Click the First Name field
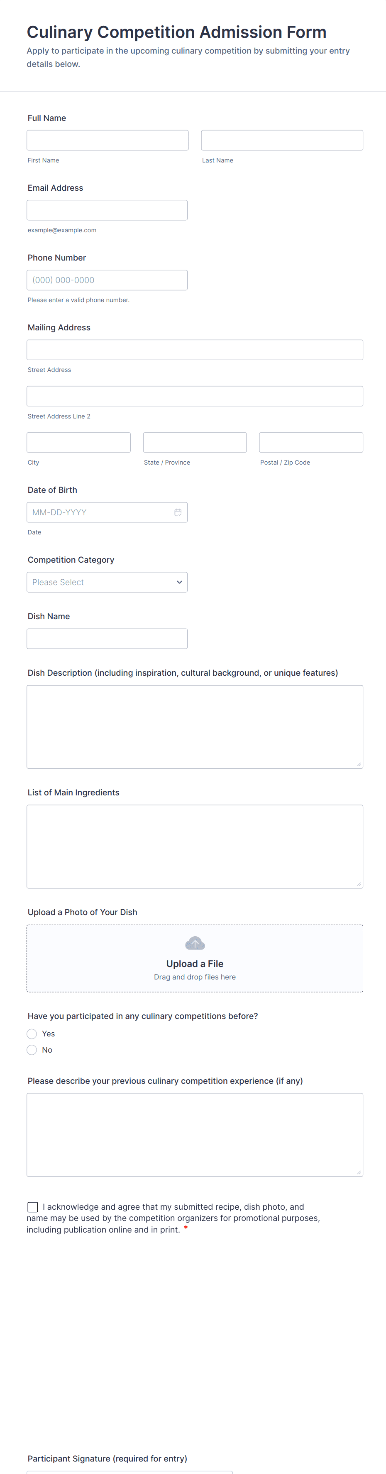 (107, 140)
